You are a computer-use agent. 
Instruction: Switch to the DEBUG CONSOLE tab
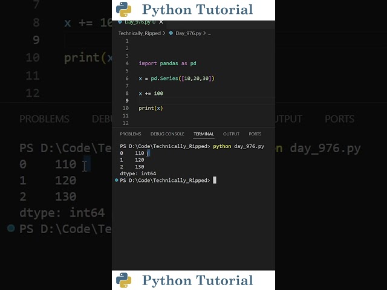(x=167, y=134)
